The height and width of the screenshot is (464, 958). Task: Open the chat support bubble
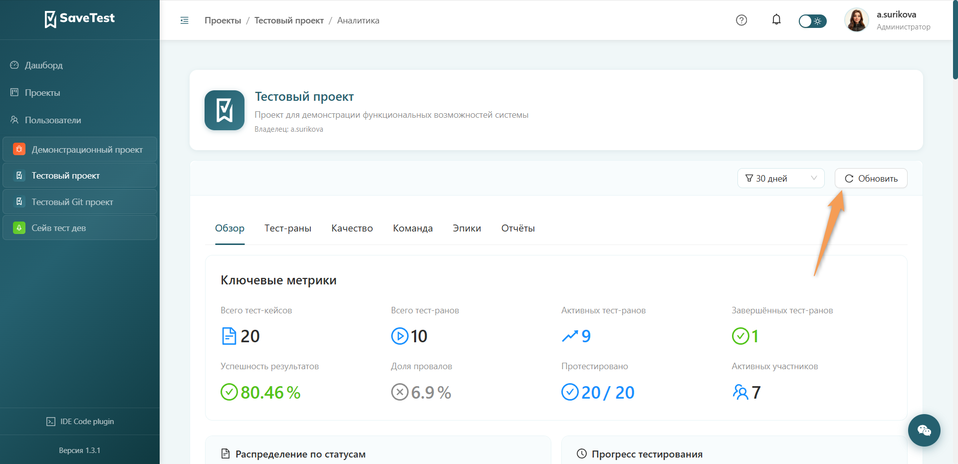pyautogui.click(x=924, y=430)
